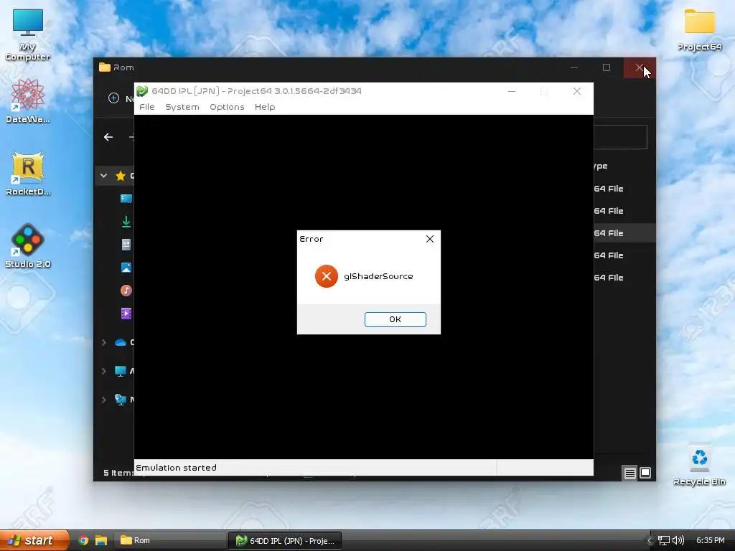Open the Recycle Bin

coord(699,465)
